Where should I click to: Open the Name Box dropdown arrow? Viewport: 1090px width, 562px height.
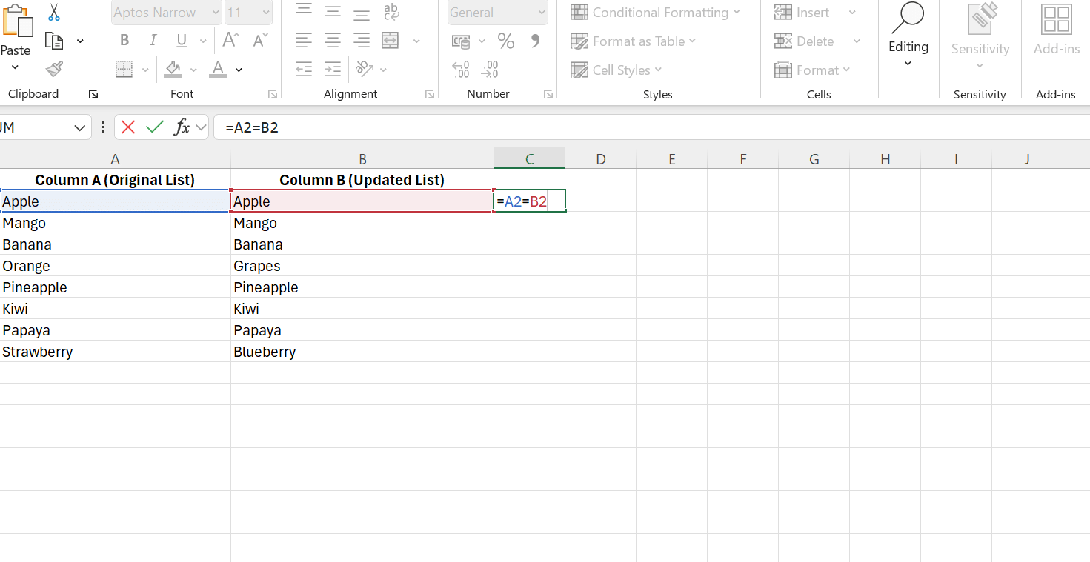80,127
